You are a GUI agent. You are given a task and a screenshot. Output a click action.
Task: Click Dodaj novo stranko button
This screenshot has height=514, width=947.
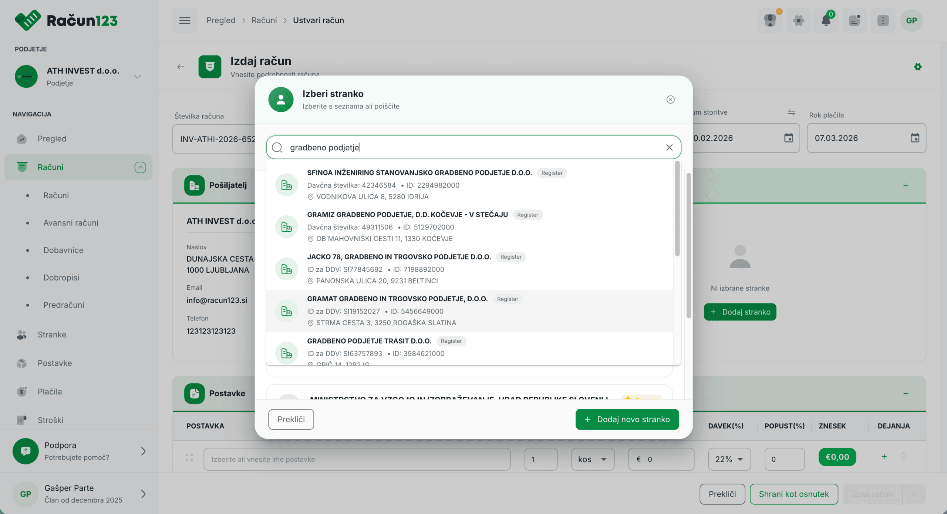(627, 419)
